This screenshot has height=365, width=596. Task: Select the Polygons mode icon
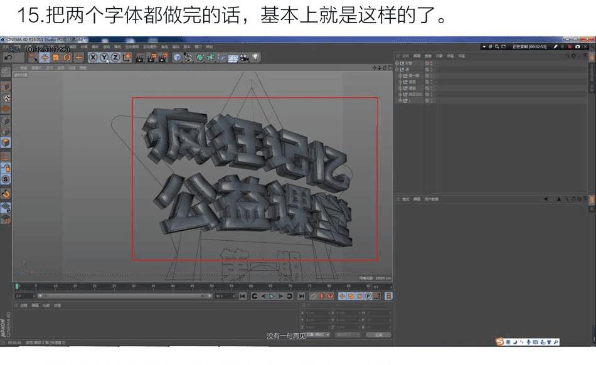6,142
